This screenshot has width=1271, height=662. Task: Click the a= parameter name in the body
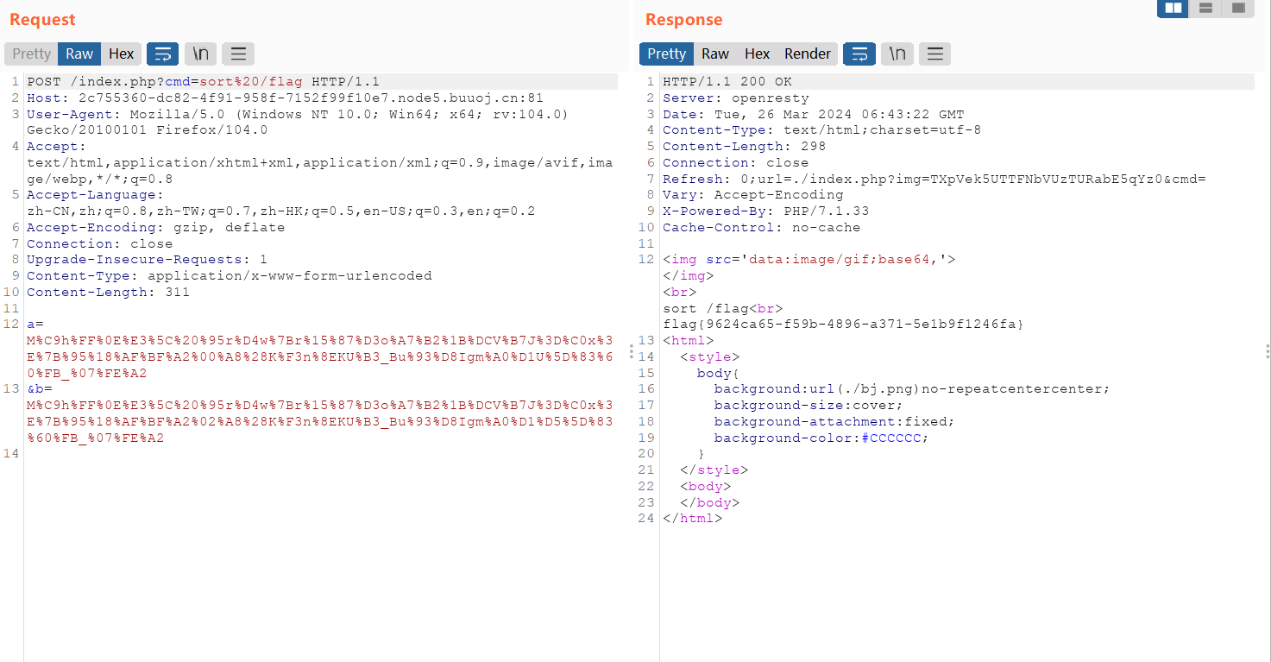pos(35,325)
